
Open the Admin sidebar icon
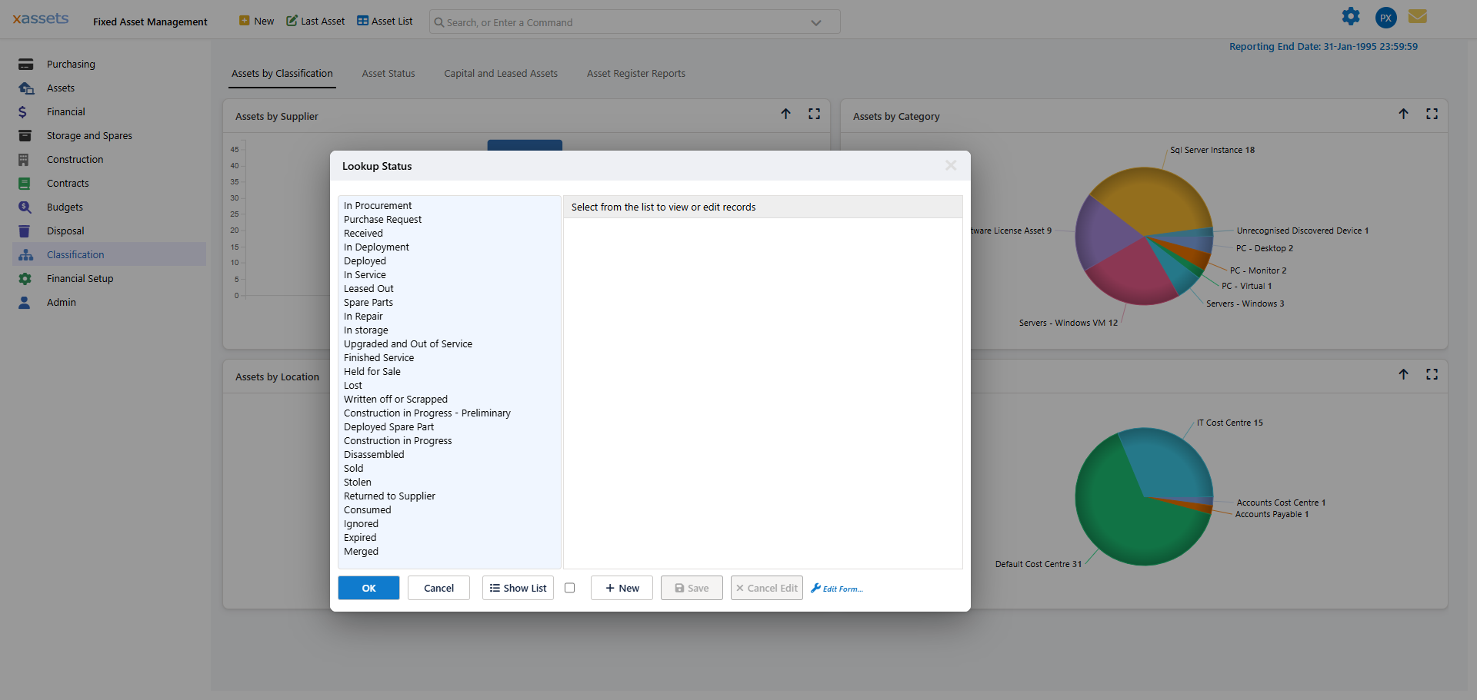point(25,302)
